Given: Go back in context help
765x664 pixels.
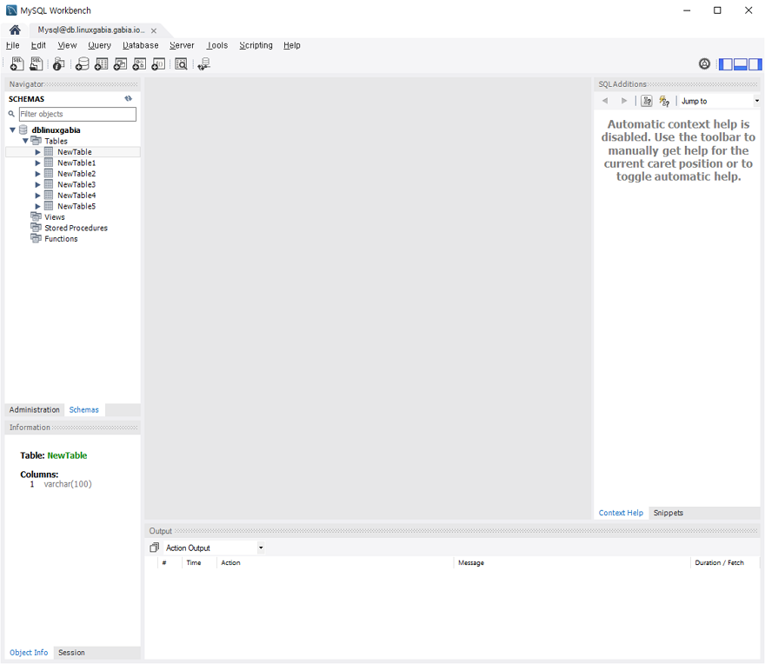Looking at the screenshot, I should (605, 101).
